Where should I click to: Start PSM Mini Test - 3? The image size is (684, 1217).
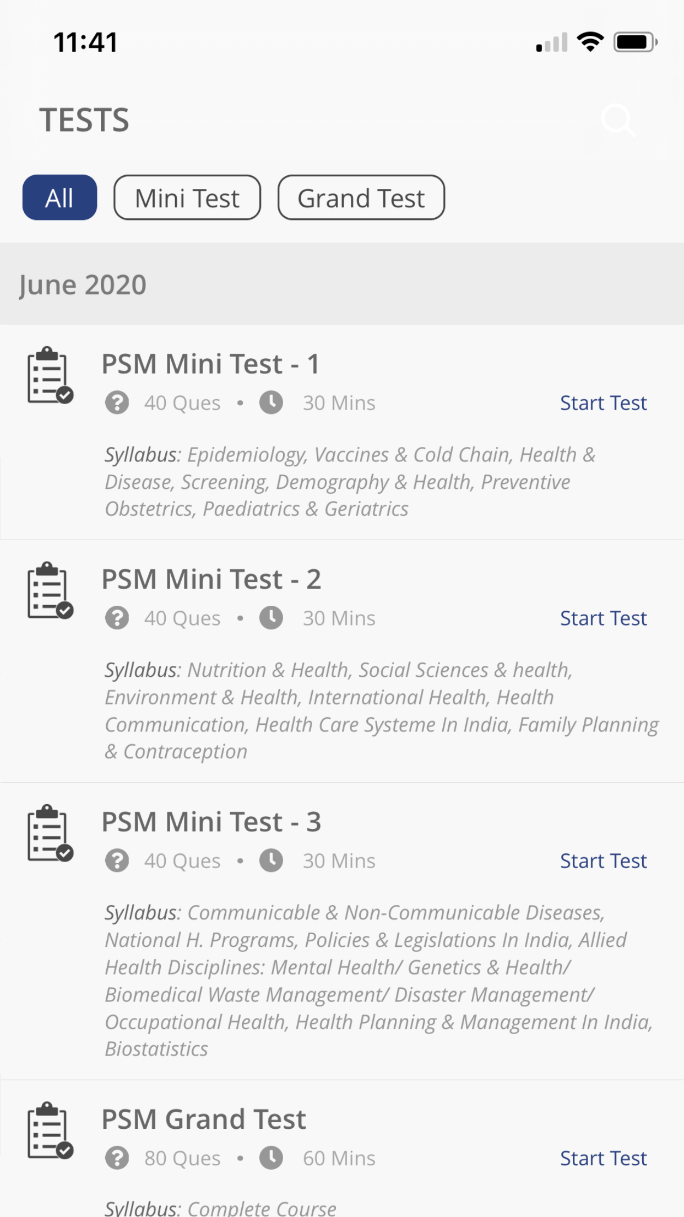tap(603, 860)
